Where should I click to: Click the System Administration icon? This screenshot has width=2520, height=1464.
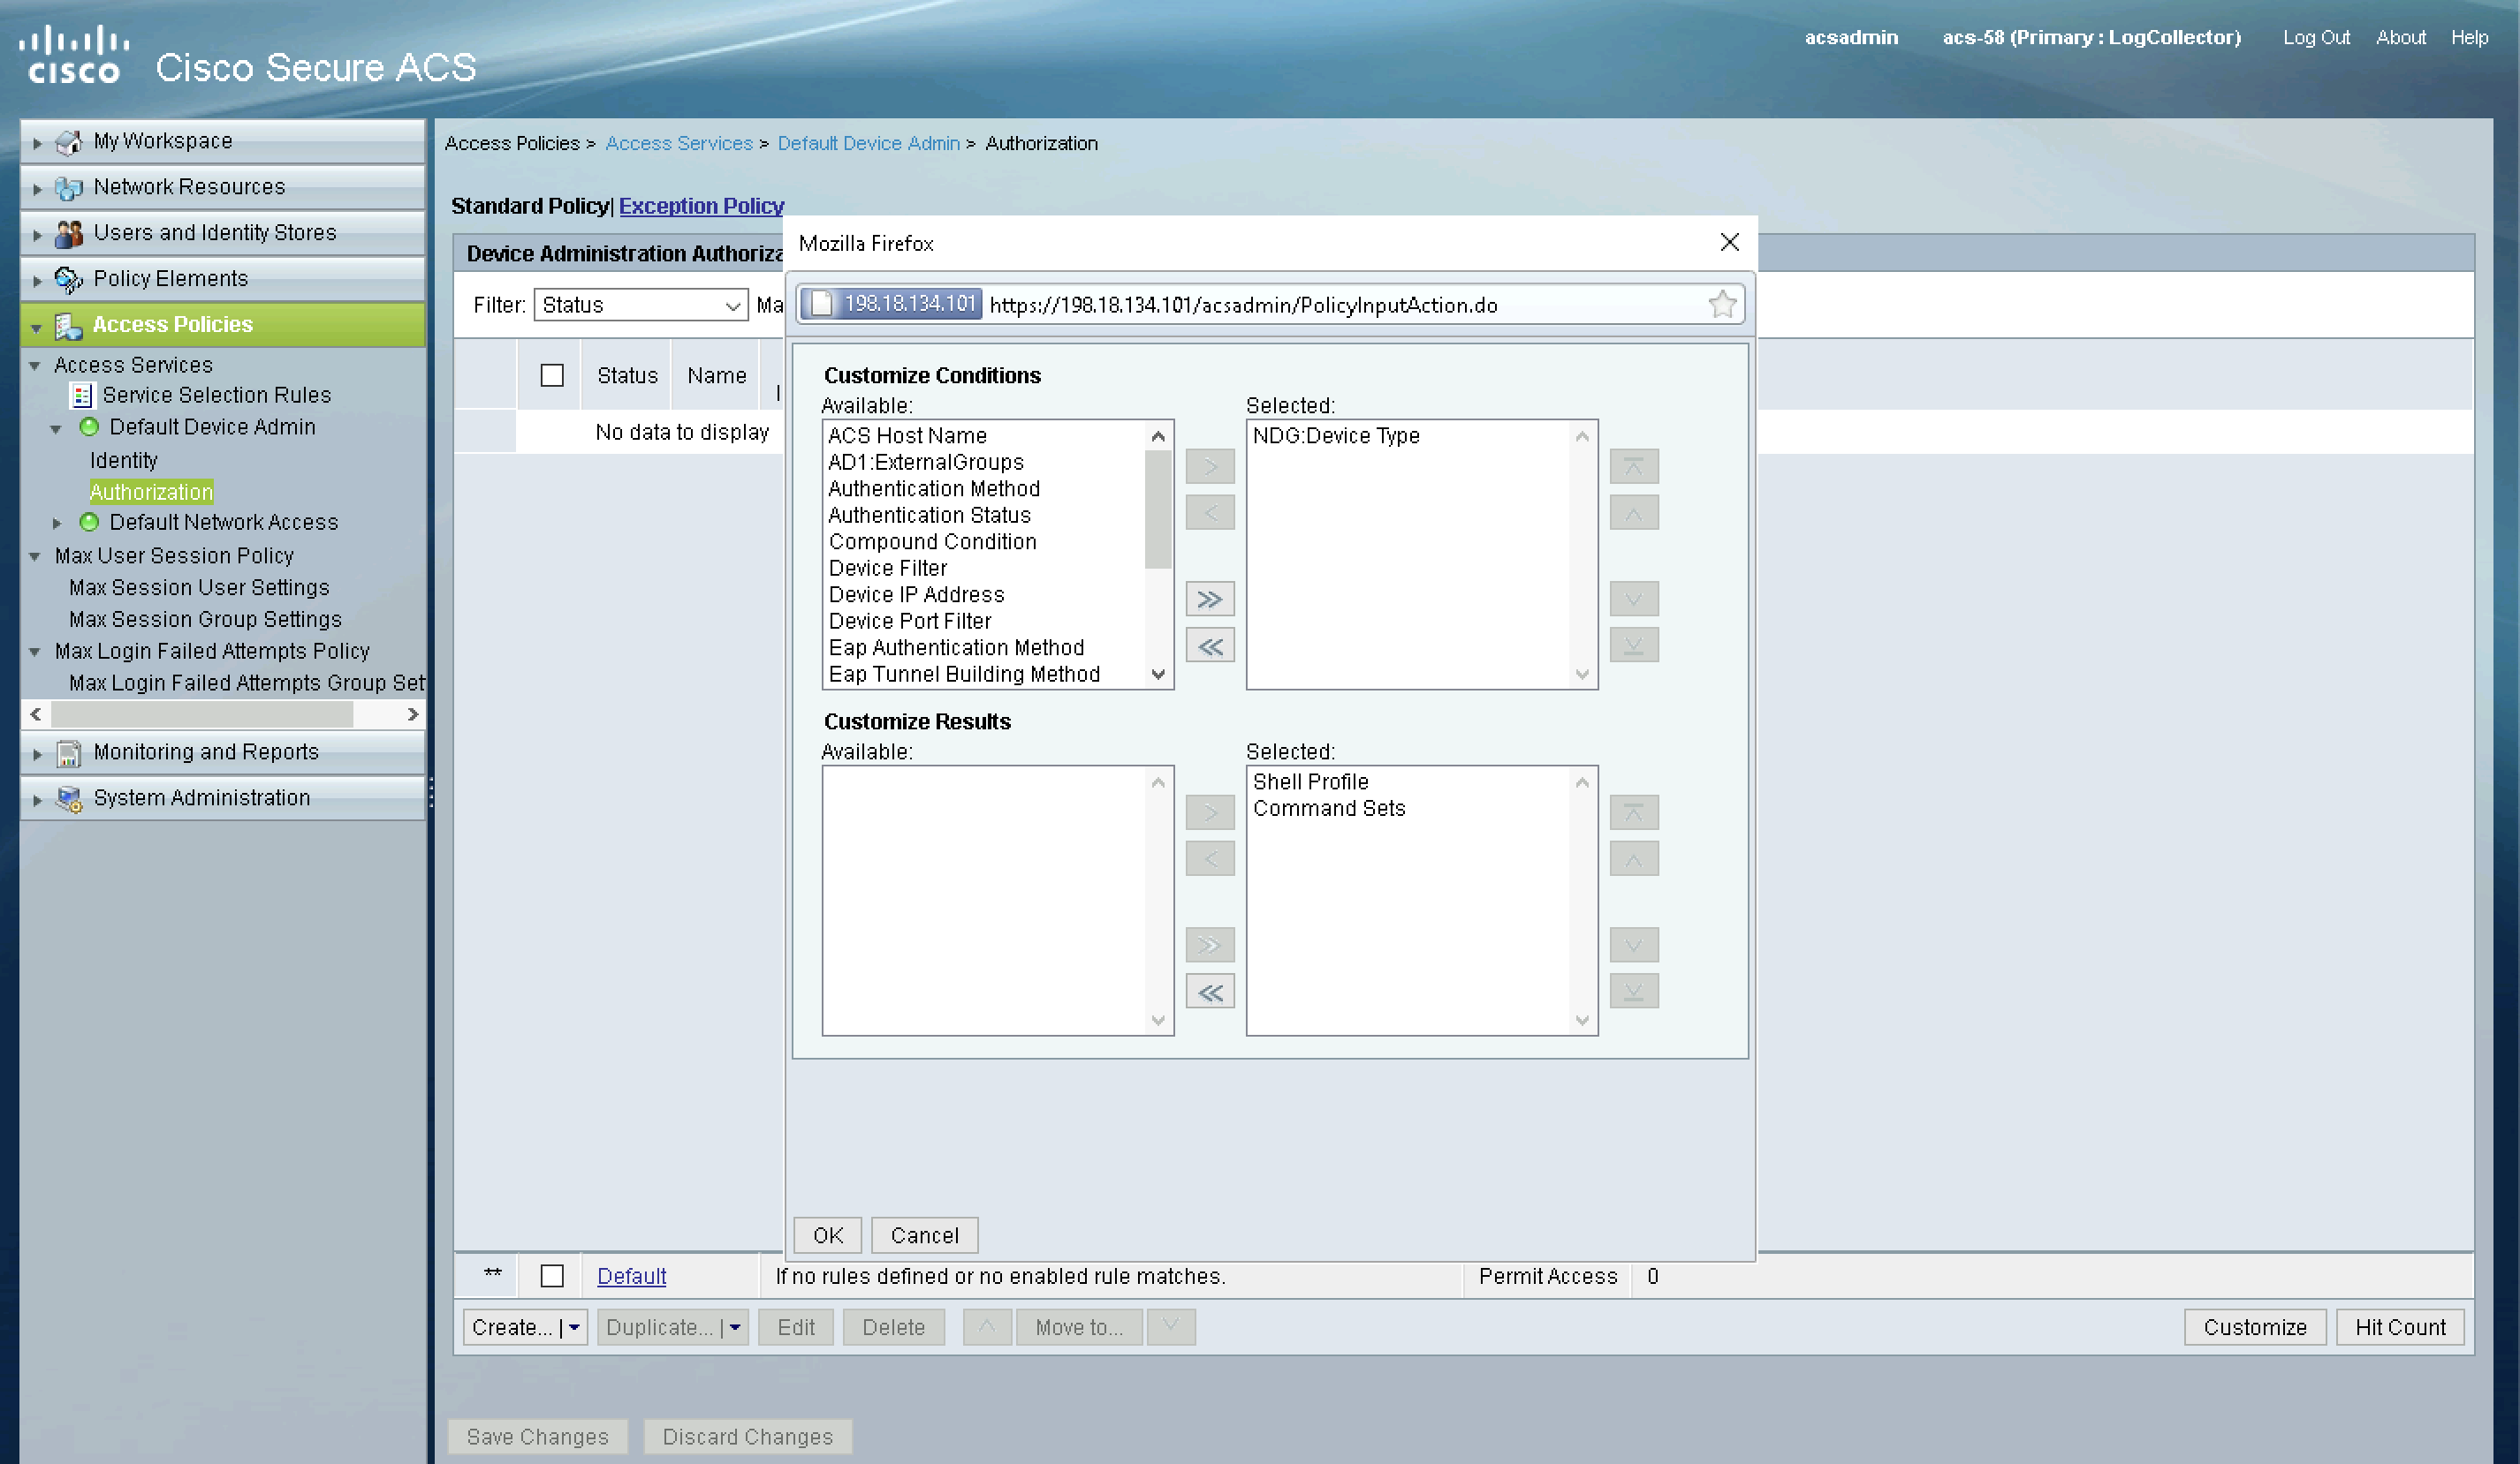tap(68, 798)
